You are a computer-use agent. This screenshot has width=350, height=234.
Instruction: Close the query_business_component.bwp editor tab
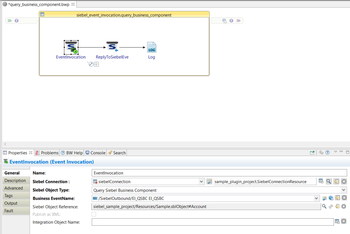(73, 4)
